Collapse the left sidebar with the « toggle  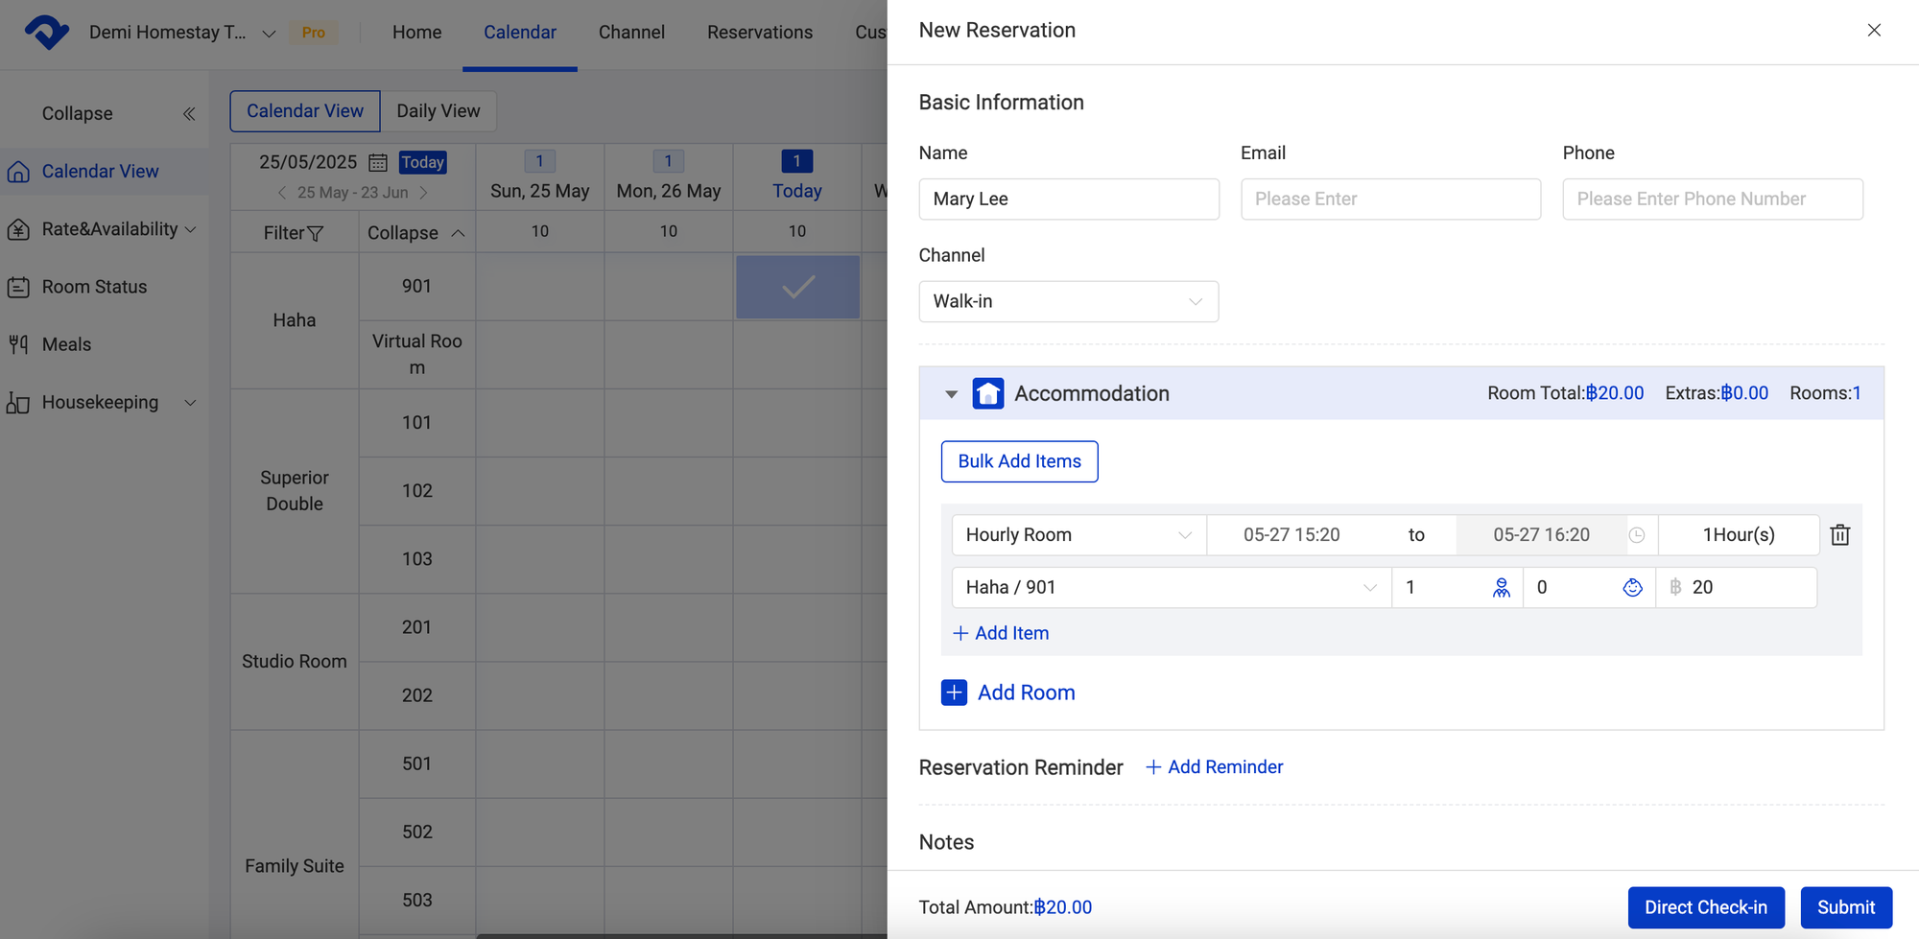click(189, 112)
